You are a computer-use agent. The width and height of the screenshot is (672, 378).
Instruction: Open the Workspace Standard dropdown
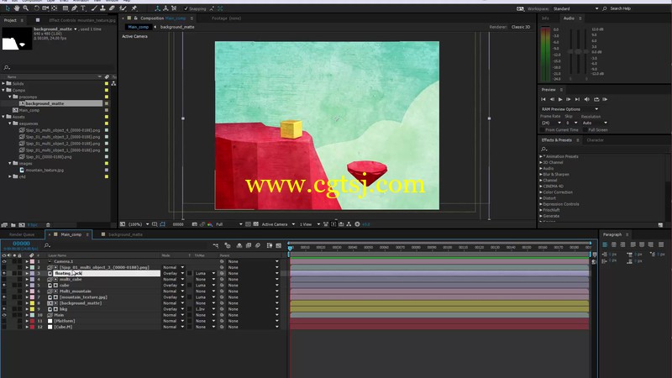click(x=575, y=8)
